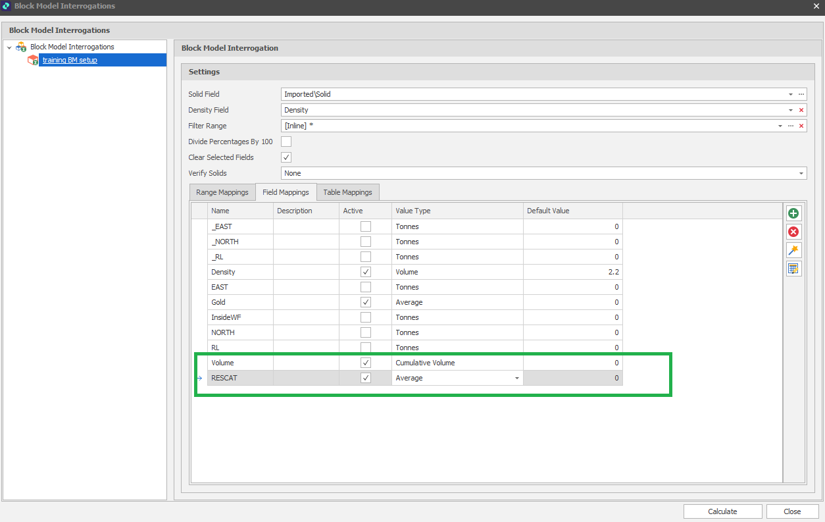
Task: Collapse the Block Model Interrogations tree node
Action: click(x=9, y=47)
